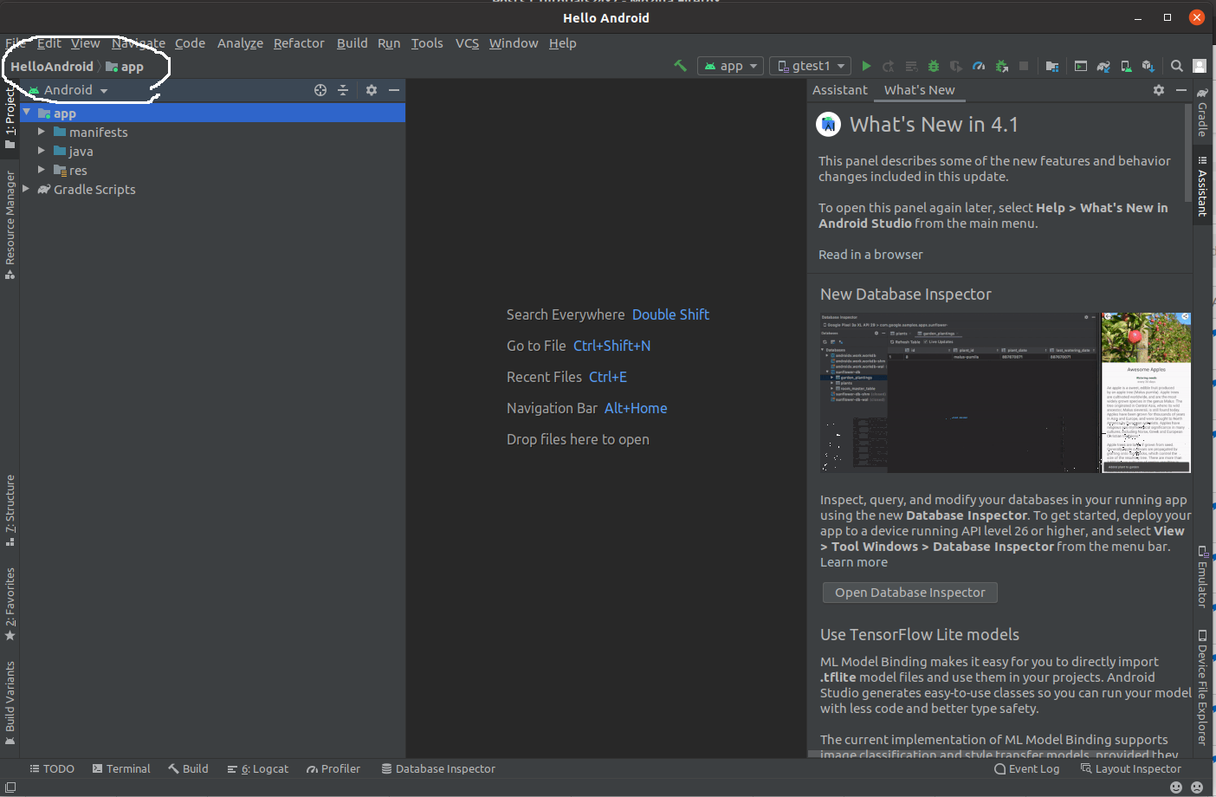Toggle the Build Variants tool window
The height and width of the screenshot is (797, 1216).
pyautogui.click(x=10, y=703)
